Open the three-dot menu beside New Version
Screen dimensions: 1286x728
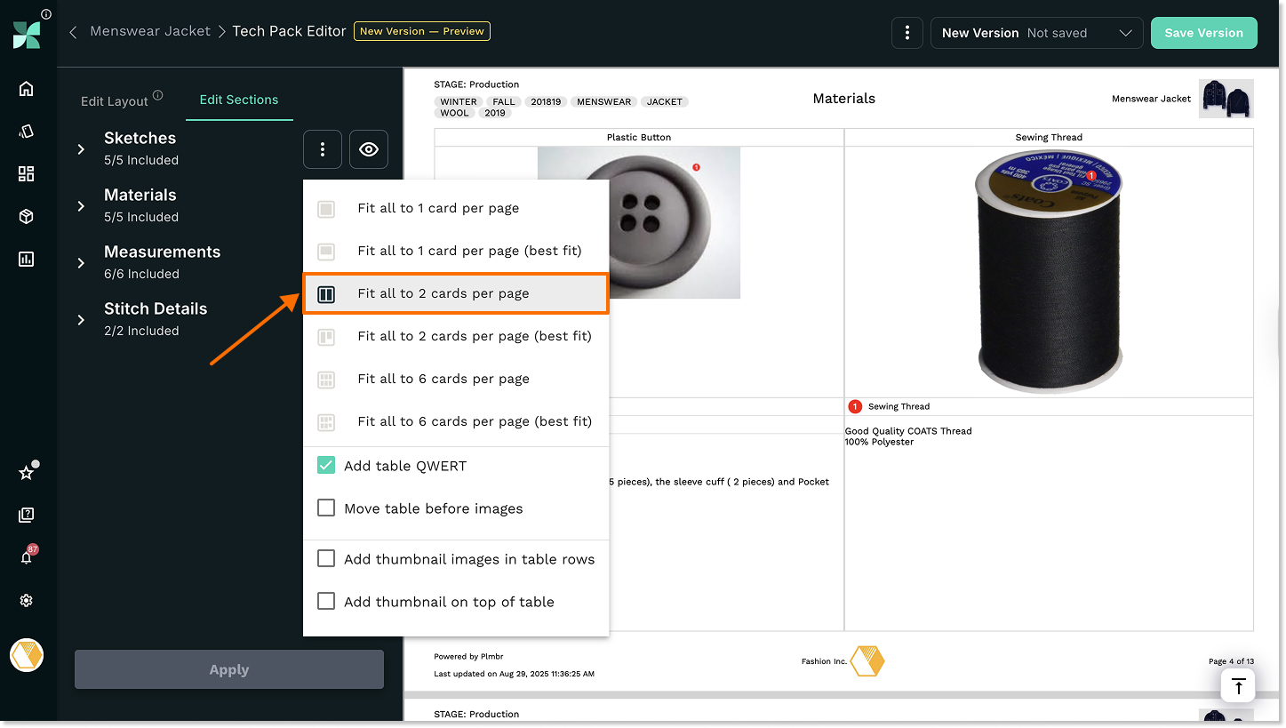coord(907,33)
